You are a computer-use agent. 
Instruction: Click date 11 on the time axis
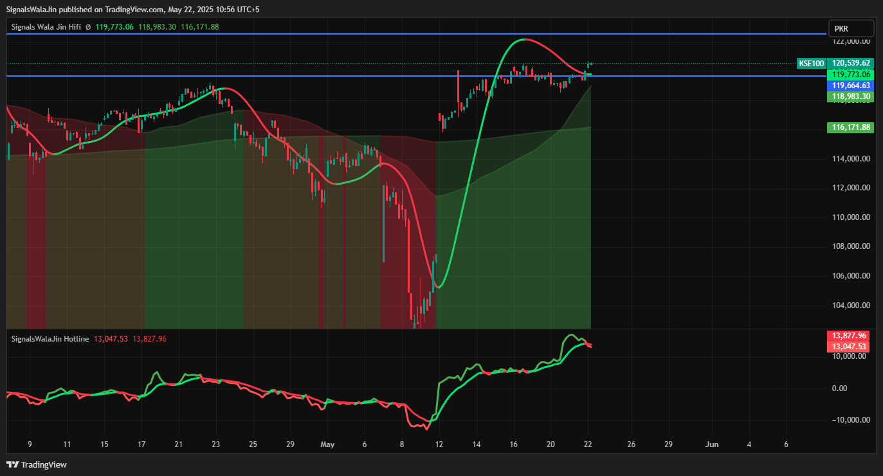[x=67, y=444]
